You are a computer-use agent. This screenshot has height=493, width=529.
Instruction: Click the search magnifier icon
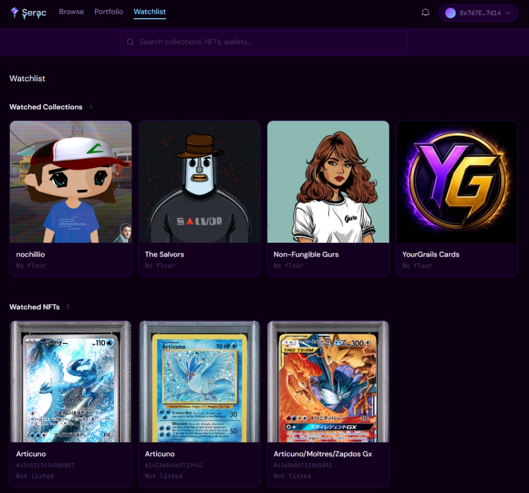(x=130, y=42)
